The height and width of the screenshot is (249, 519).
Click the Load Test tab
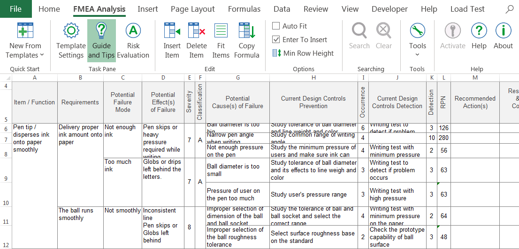[x=467, y=9]
